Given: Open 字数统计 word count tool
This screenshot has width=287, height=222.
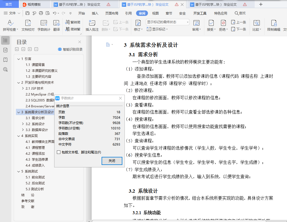Looking at the screenshot, I should pos(44,25).
